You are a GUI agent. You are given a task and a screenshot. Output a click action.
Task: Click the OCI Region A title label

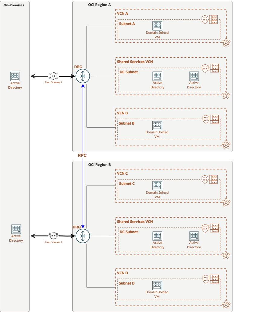click(x=99, y=5)
